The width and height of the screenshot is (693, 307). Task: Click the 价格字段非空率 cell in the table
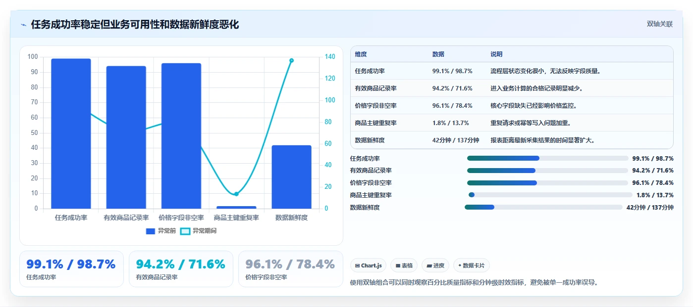(375, 106)
